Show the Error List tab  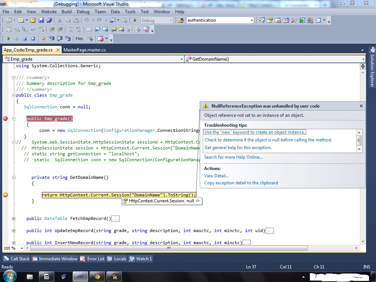click(x=92, y=259)
